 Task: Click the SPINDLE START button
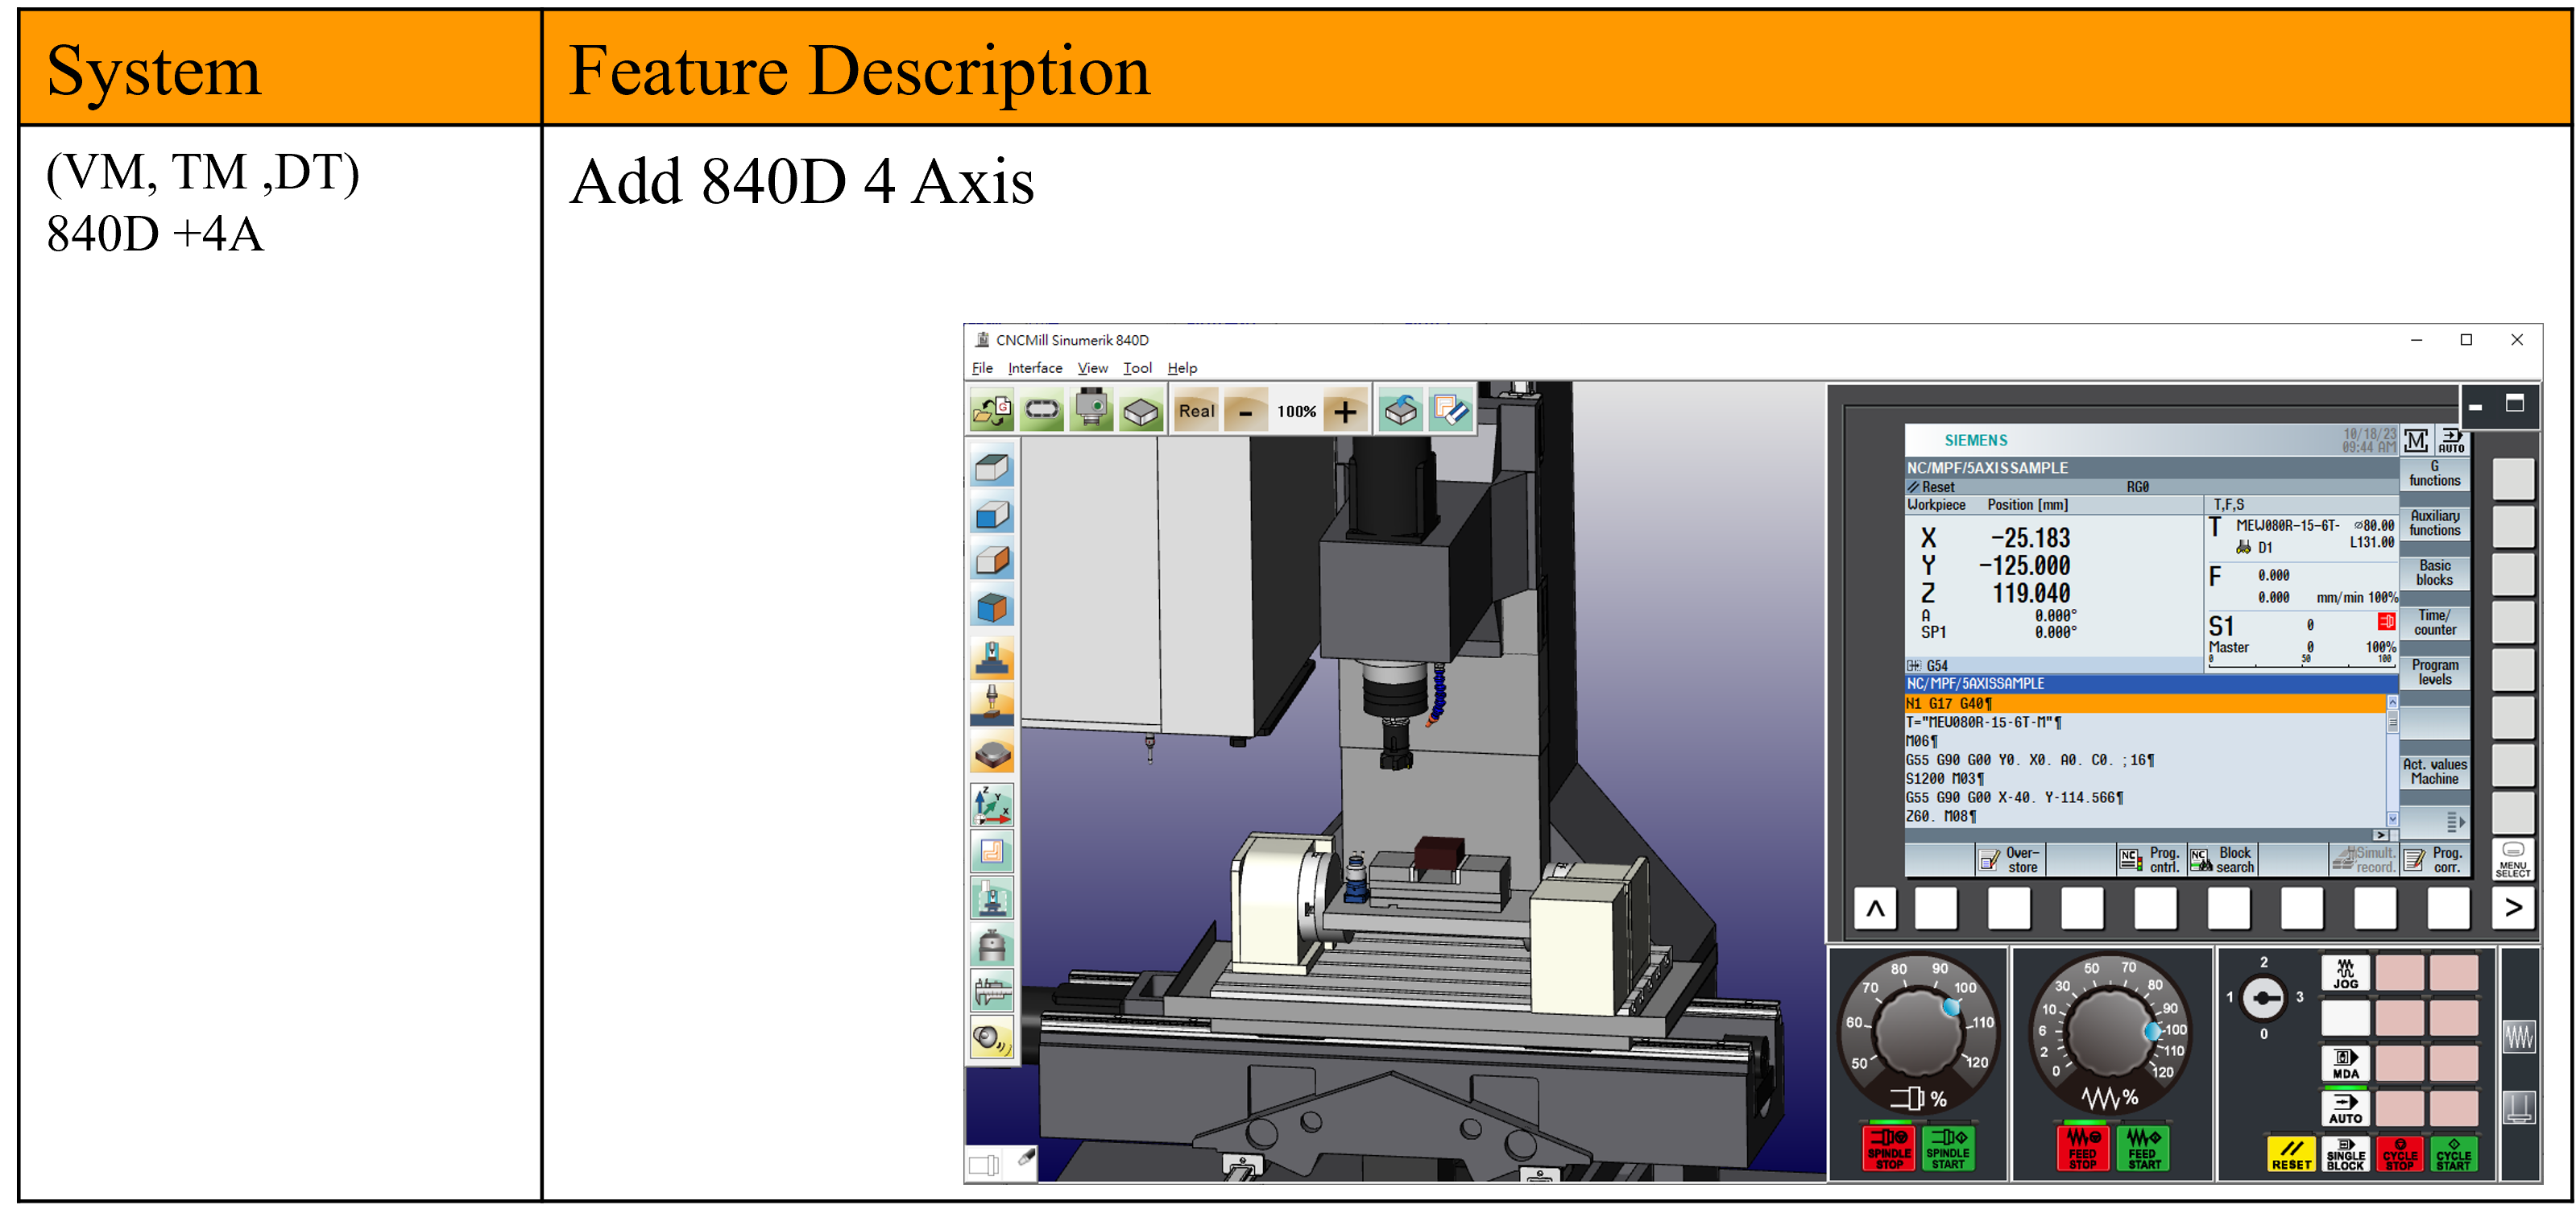pyautogui.click(x=1947, y=1148)
